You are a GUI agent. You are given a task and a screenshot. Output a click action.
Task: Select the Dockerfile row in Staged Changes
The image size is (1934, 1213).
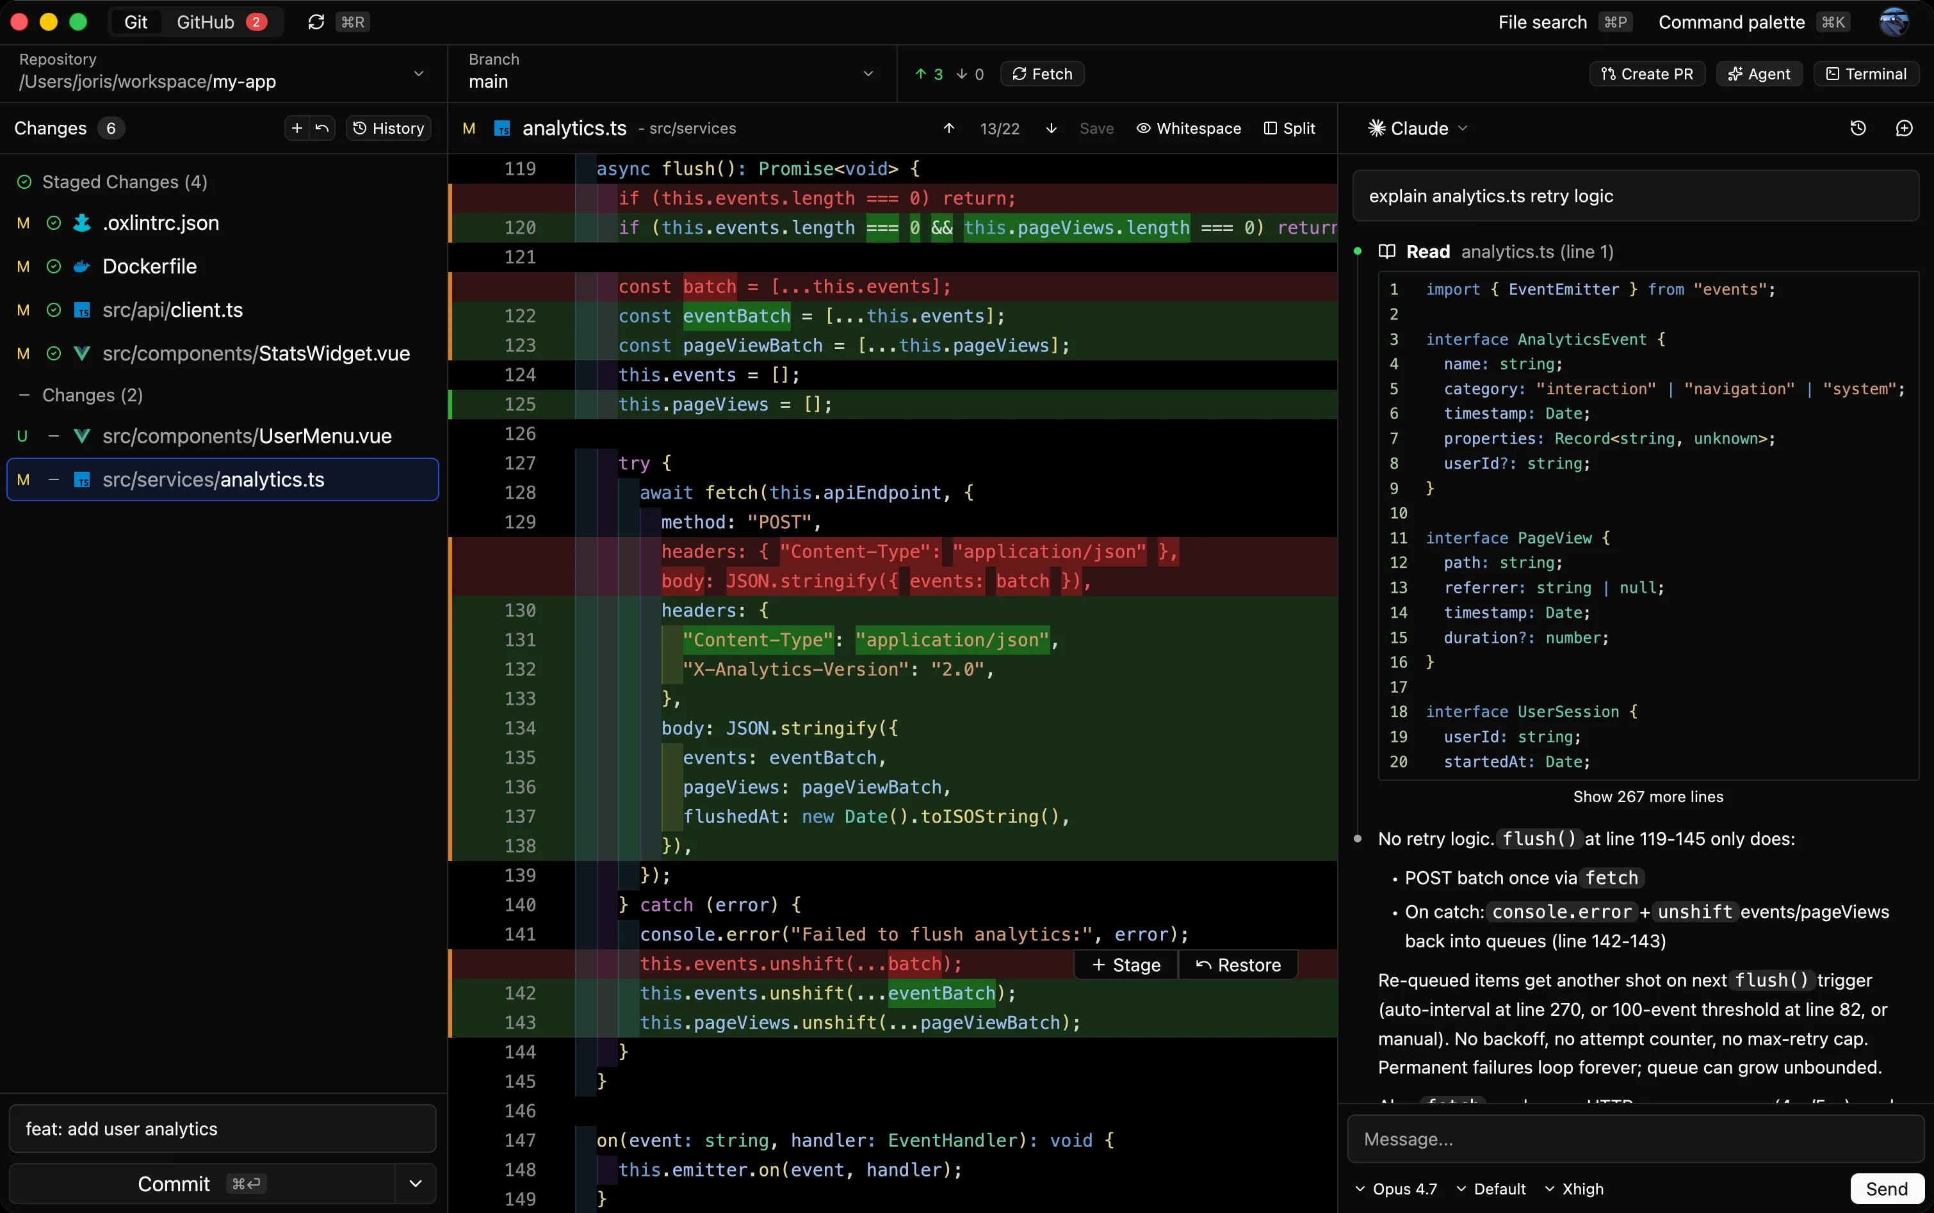[x=223, y=266]
